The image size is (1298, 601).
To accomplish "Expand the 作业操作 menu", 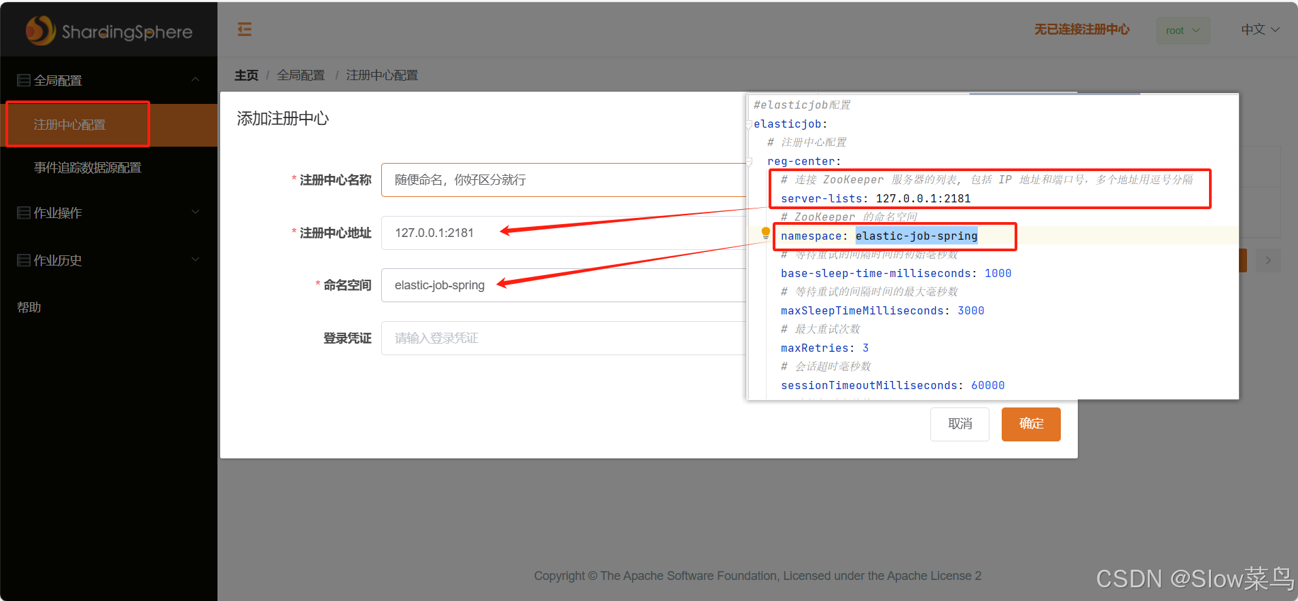I will coord(109,213).
